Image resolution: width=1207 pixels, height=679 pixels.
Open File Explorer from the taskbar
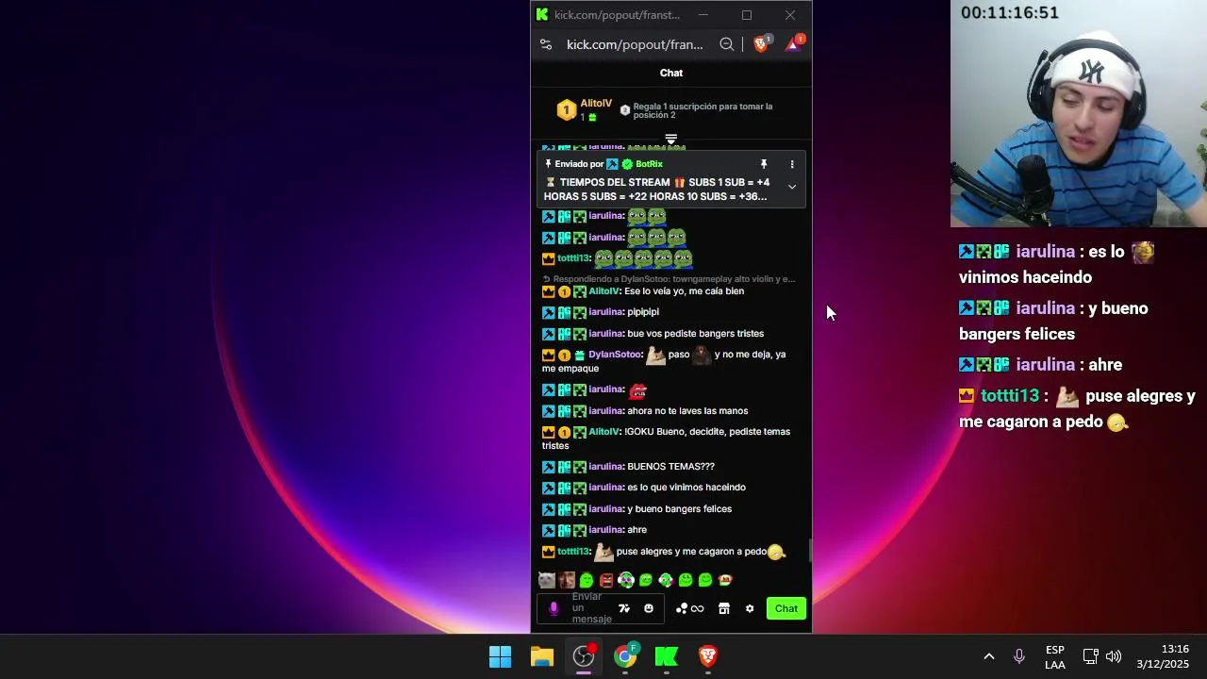pos(542,656)
